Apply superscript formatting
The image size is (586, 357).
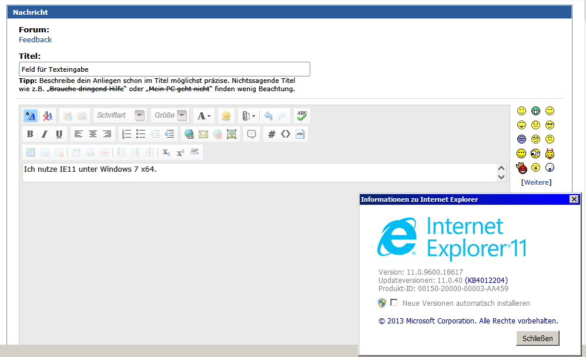180,152
